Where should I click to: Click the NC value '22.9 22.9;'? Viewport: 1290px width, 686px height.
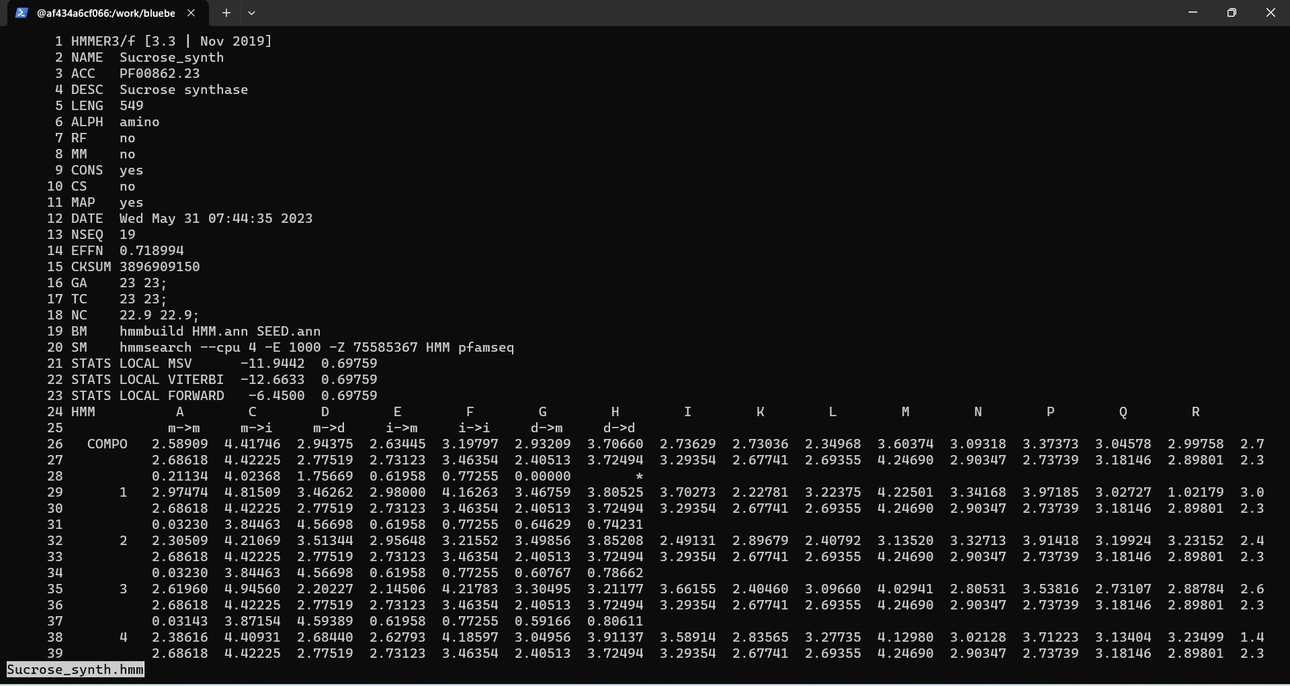pyautogui.click(x=160, y=315)
